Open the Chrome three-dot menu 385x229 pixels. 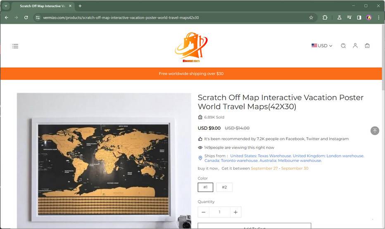[x=378, y=18]
